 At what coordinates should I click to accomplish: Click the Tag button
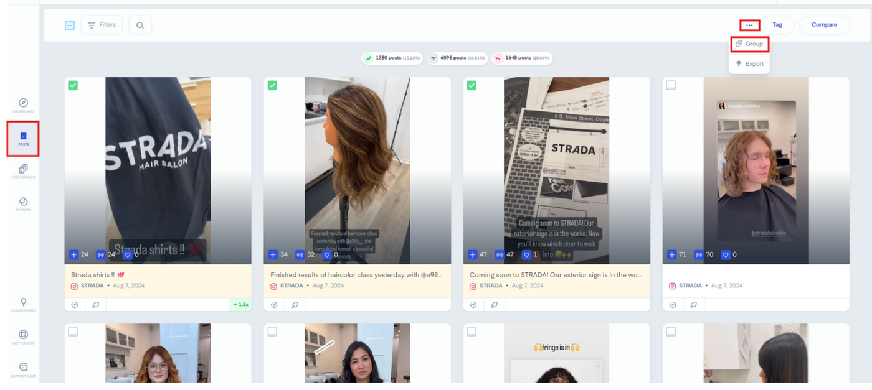coord(777,25)
